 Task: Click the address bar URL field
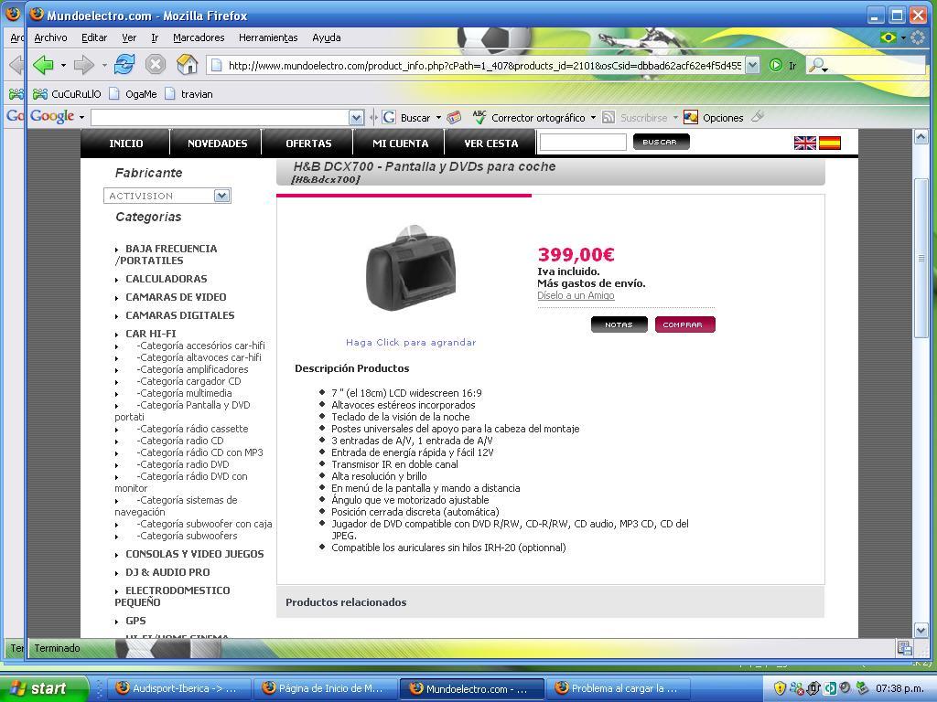click(476, 65)
